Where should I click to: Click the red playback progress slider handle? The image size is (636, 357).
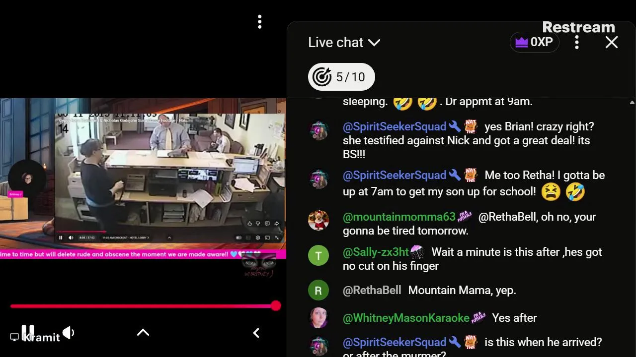click(x=276, y=306)
